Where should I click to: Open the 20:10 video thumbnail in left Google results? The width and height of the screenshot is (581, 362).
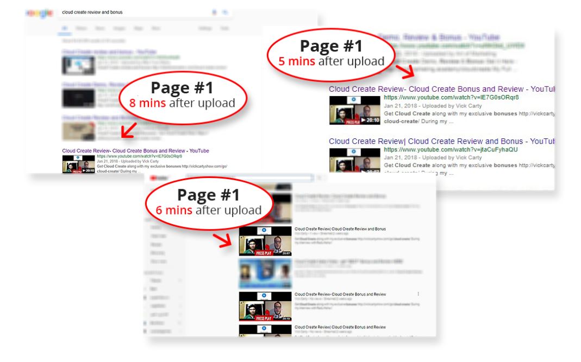(x=79, y=164)
